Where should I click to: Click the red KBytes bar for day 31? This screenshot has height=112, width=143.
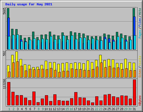pyautogui.click(x=135, y=92)
